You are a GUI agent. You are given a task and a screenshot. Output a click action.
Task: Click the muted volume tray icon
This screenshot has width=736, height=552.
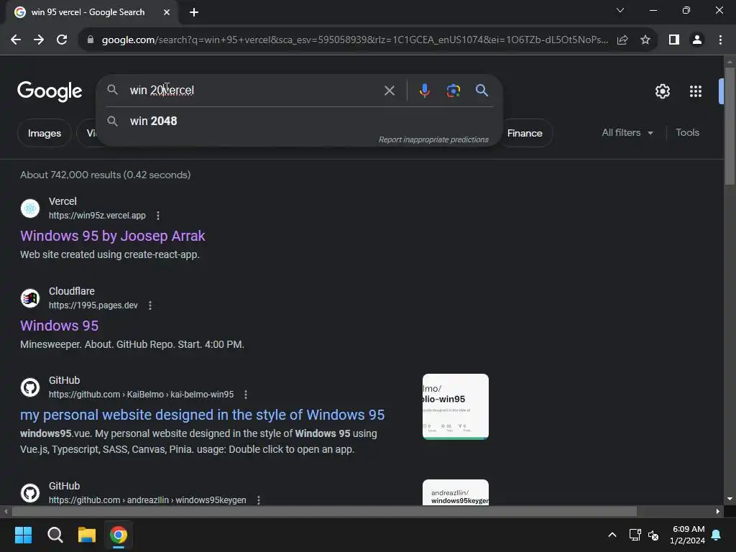pos(653,535)
